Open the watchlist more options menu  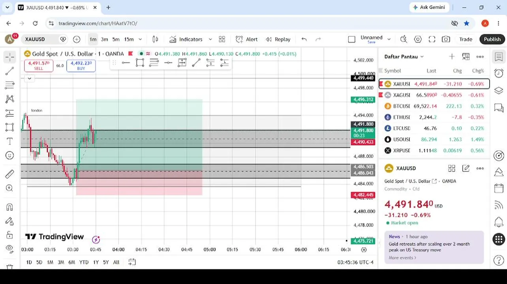point(480,56)
